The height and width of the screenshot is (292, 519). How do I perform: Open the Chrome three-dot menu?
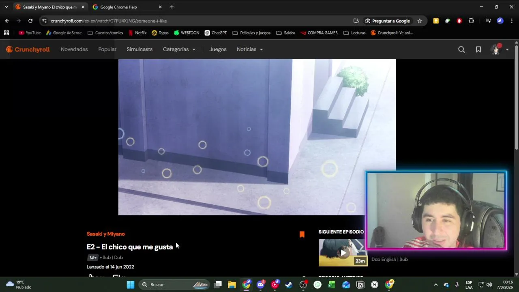click(512, 21)
